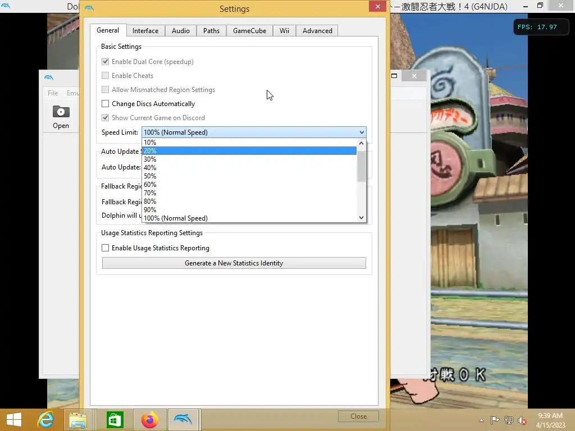Select 80% speed limit
The width and height of the screenshot is (575, 431).
click(249, 201)
